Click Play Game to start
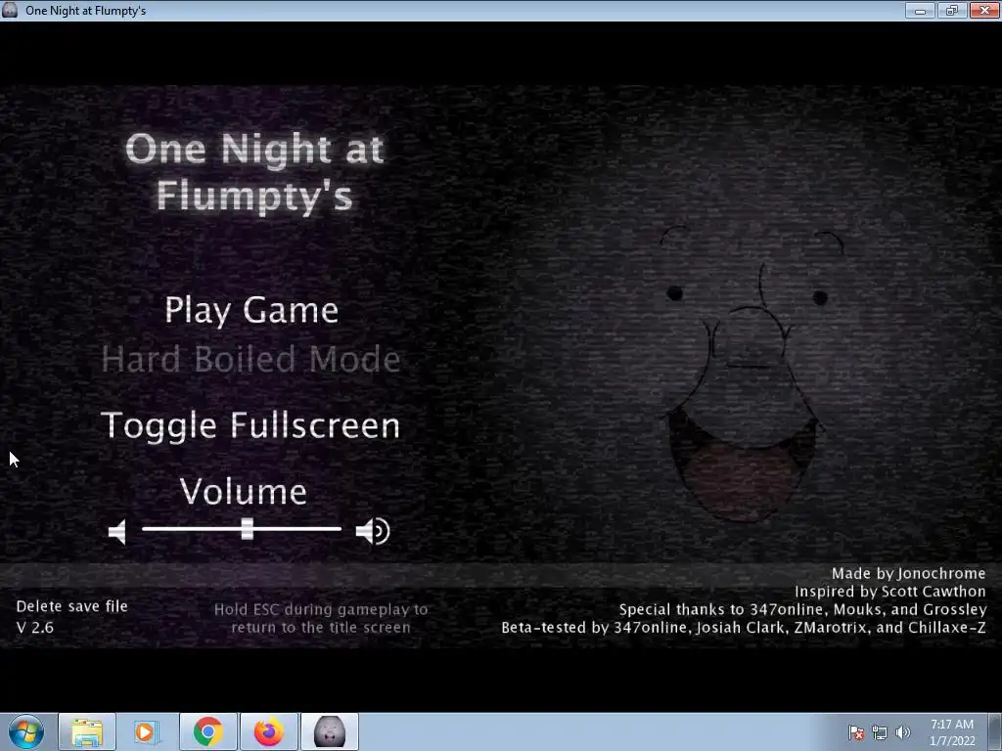The width and height of the screenshot is (1002, 751). [251, 311]
